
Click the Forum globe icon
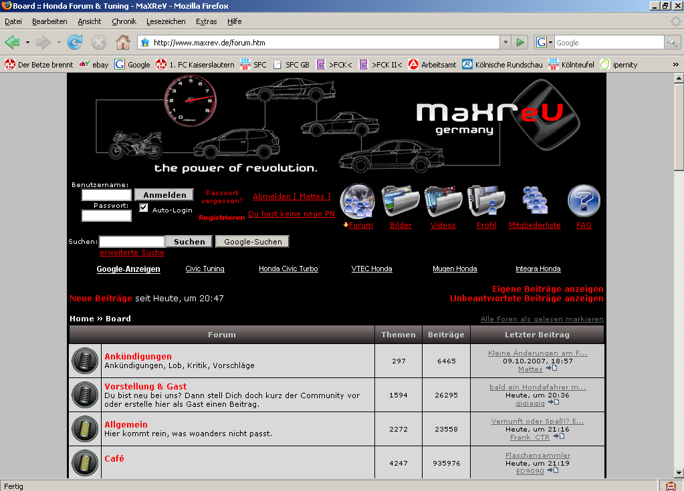click(x=358, y=200)
